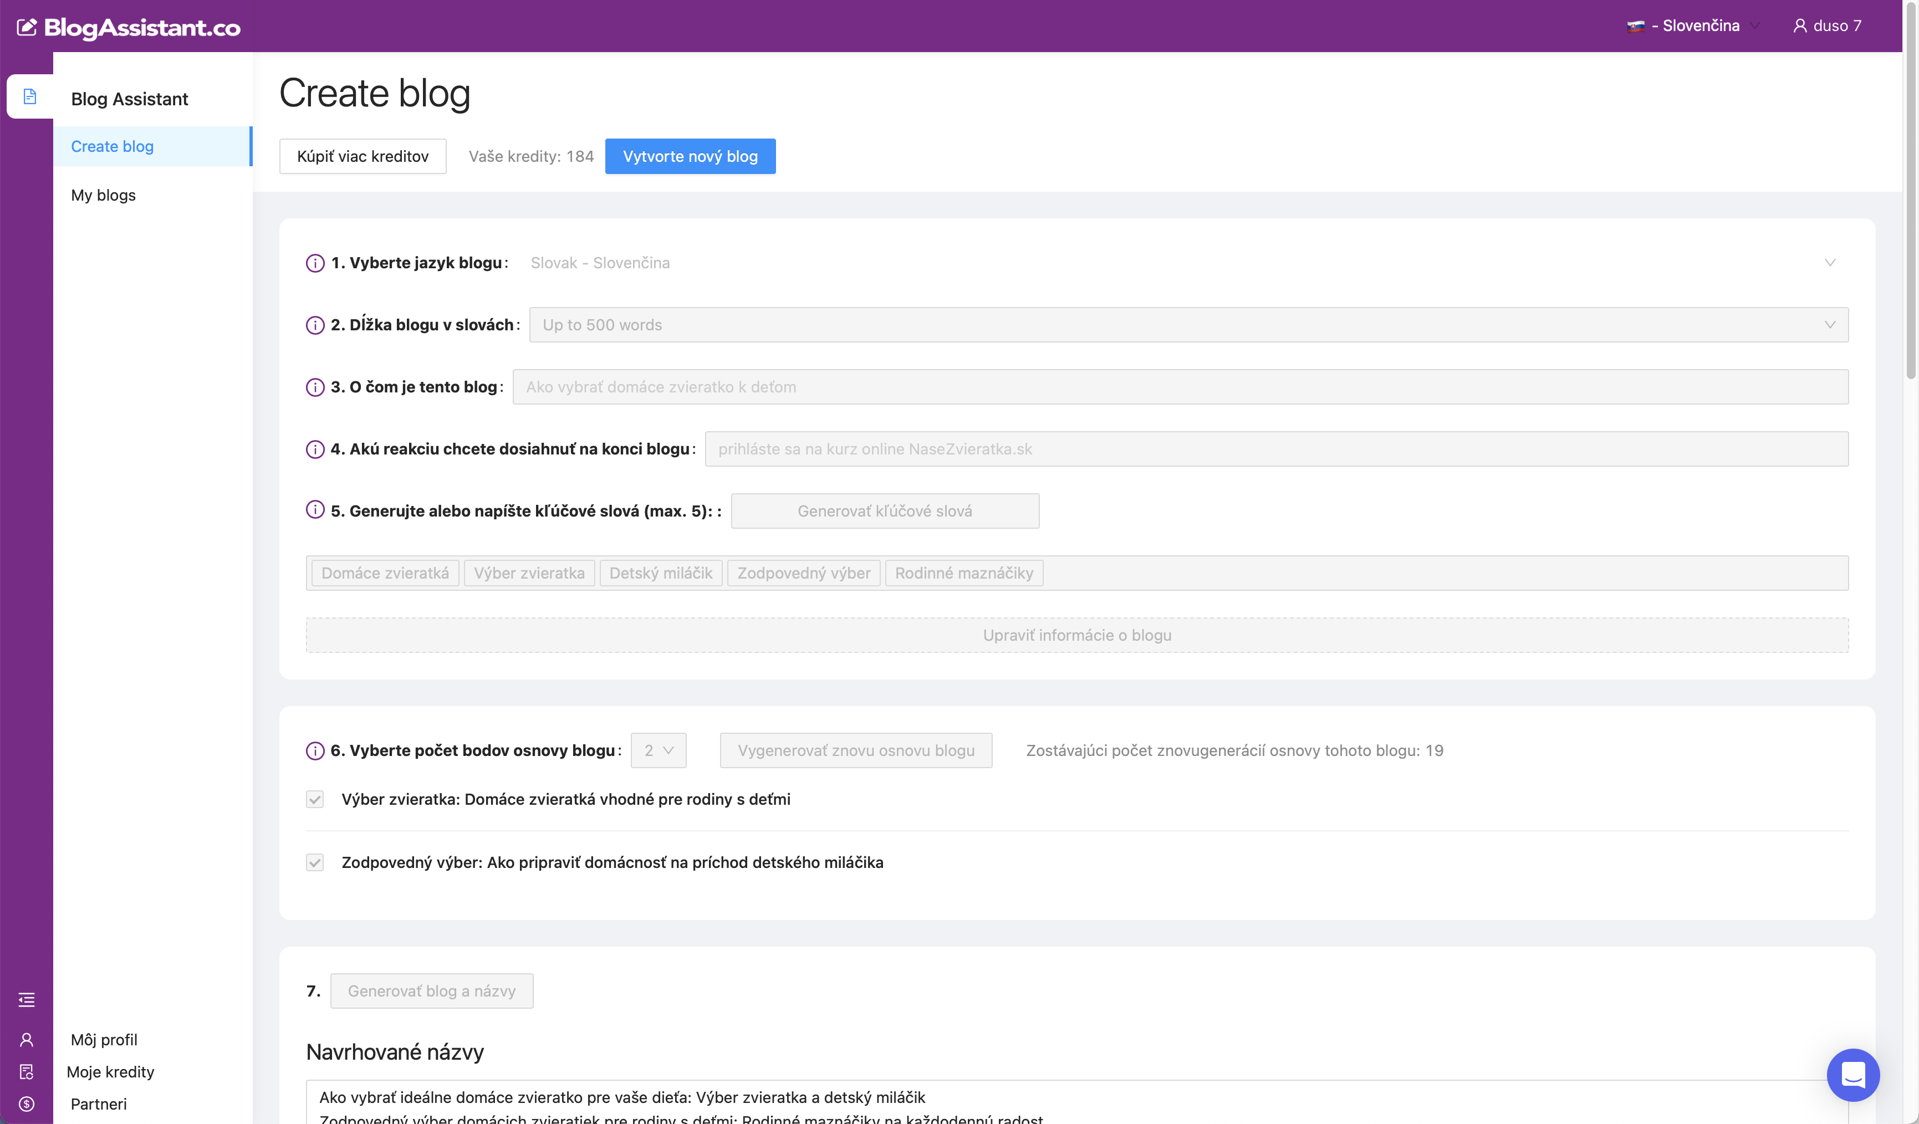Toggle the 'Výber zvieratka' outline checkbox
Screen dimensions: 1919x1124
tap(314, 799)
